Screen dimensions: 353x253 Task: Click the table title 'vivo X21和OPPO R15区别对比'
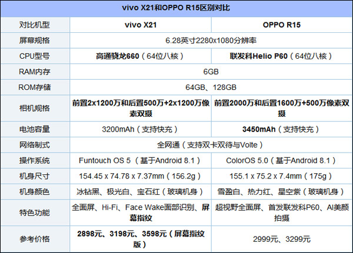(x=176, y=8)
